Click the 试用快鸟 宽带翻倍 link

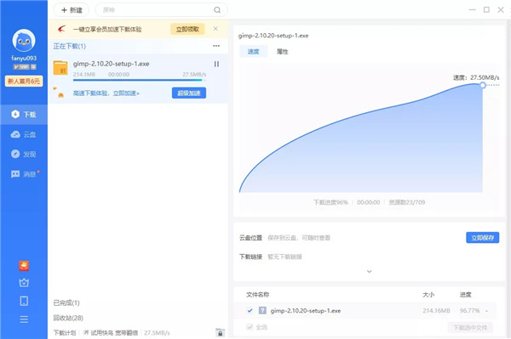click(x=111, y=333)
